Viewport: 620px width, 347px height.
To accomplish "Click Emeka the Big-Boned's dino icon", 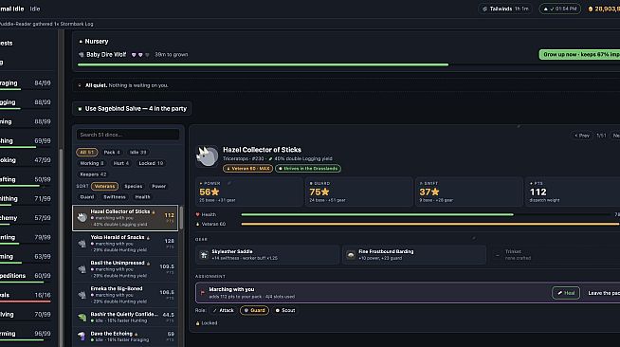I will [x=82, y=295].
